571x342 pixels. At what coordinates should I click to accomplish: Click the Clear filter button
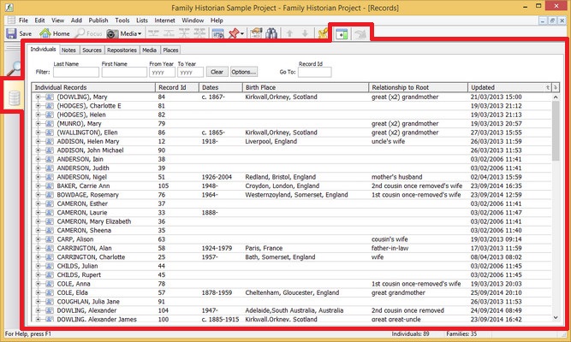pyautogui.click(x=217, y=72)
